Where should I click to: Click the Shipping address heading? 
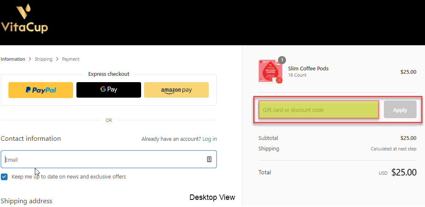point(26,201)
